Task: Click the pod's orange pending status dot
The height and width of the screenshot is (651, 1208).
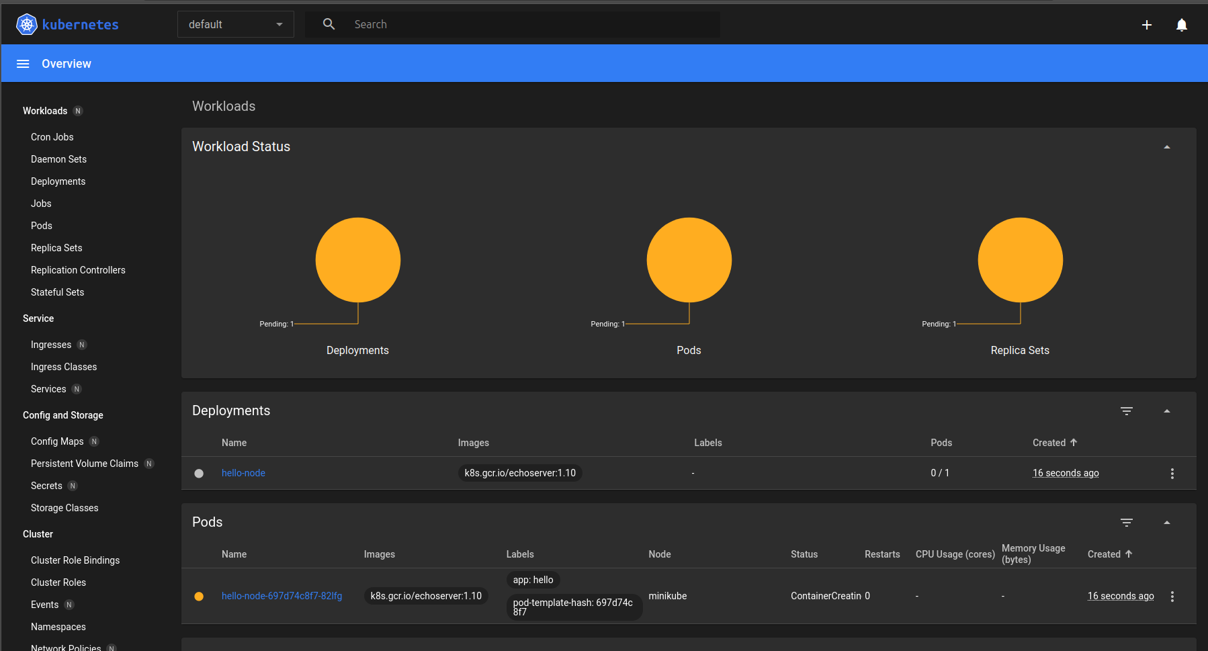Action: pyautogui.click(x=199, y=597)
